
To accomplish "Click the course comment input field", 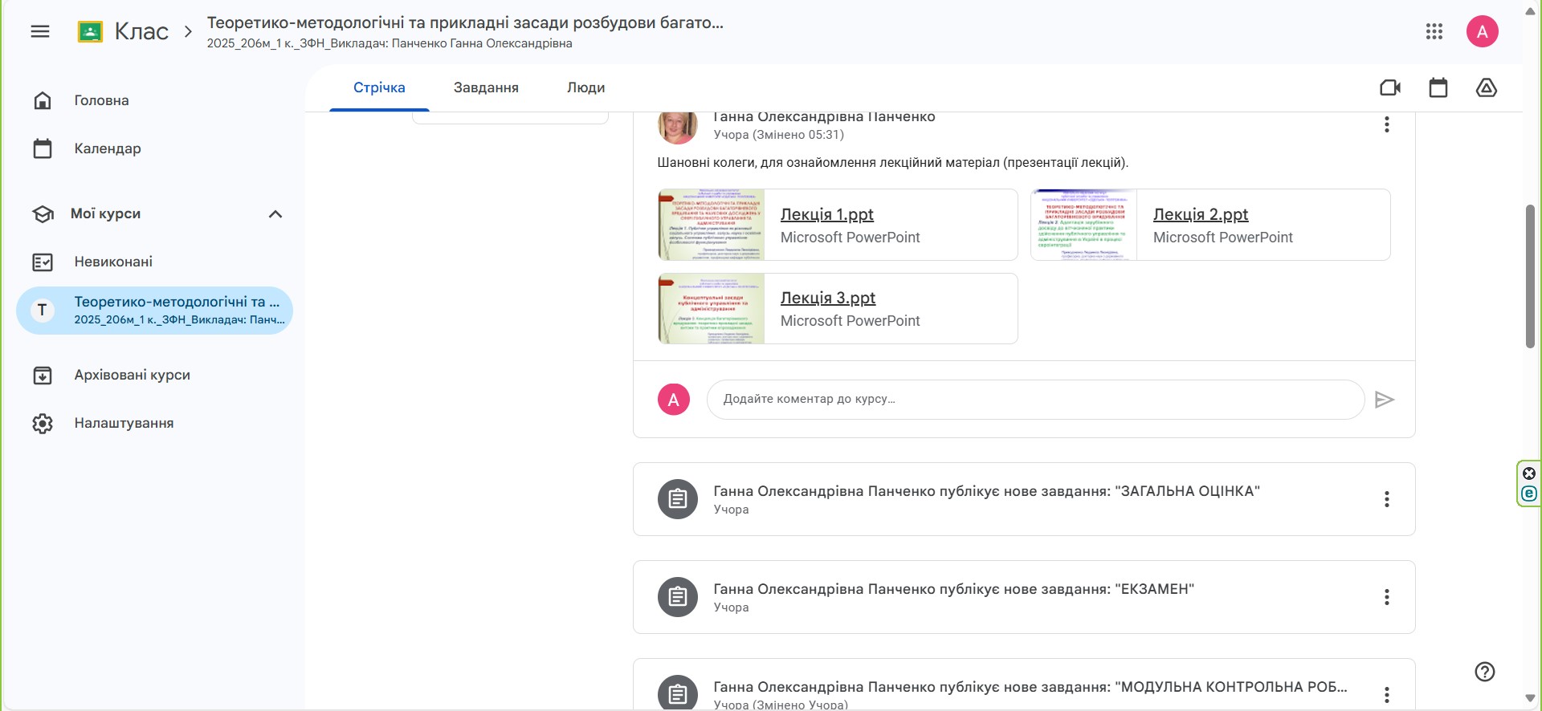I will coord(1034,400).
